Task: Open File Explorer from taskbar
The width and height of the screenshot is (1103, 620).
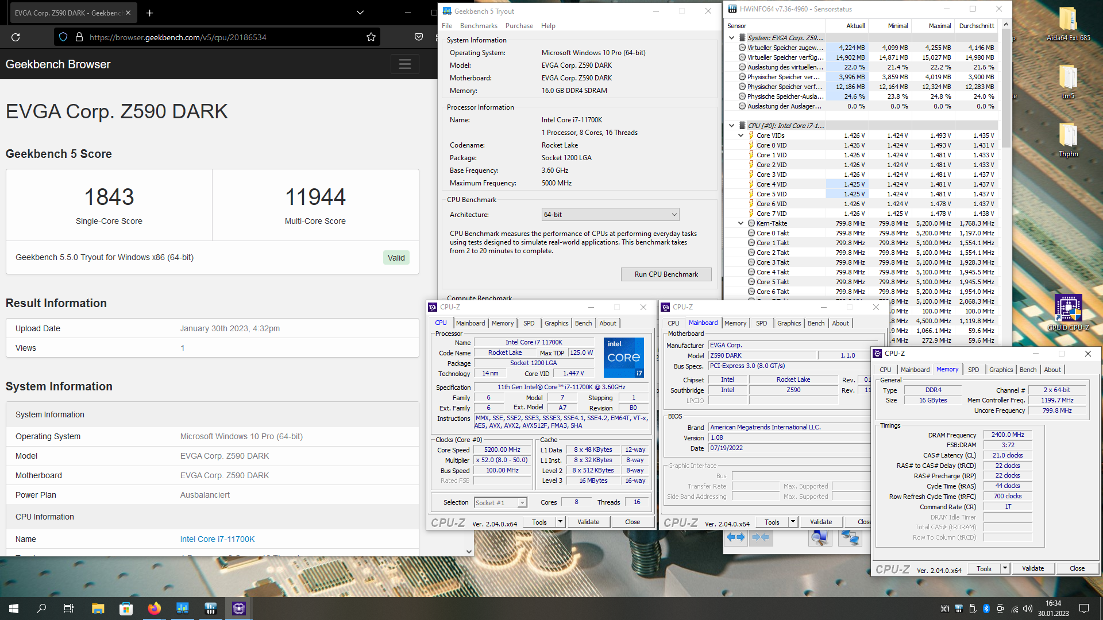Action: (x=98, y=609)
